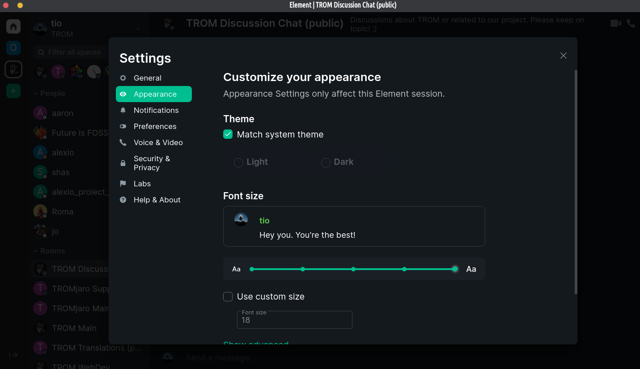Select the Dark theme radio button
This screenshot has width=640, height=369.
(x=326, y=162)
